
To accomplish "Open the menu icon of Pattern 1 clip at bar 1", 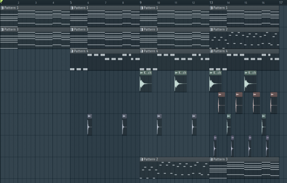I will click(2, 8).
